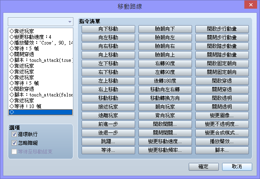260x179 pixels.
Task: Click the 移動向左右轉 button
Action: (165, 89)
